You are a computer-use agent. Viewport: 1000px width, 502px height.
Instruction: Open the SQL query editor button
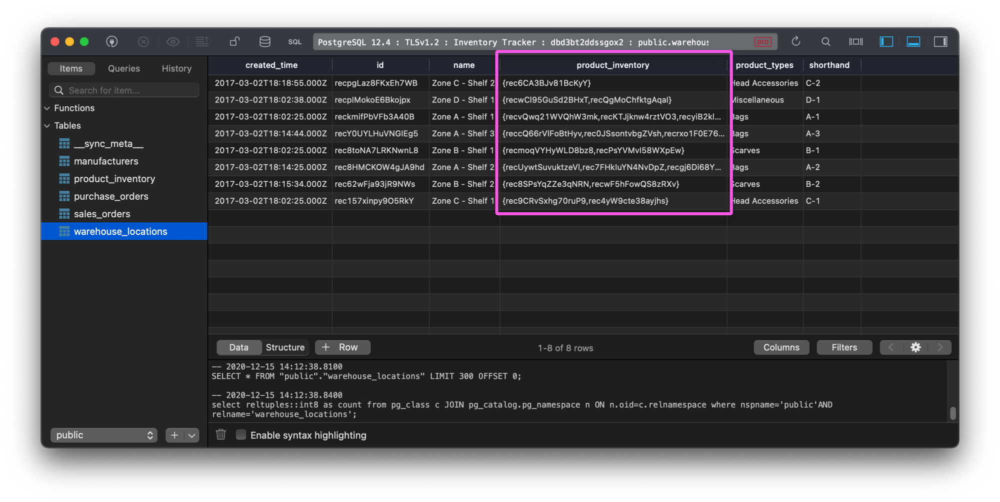click(x=295, y=42)
